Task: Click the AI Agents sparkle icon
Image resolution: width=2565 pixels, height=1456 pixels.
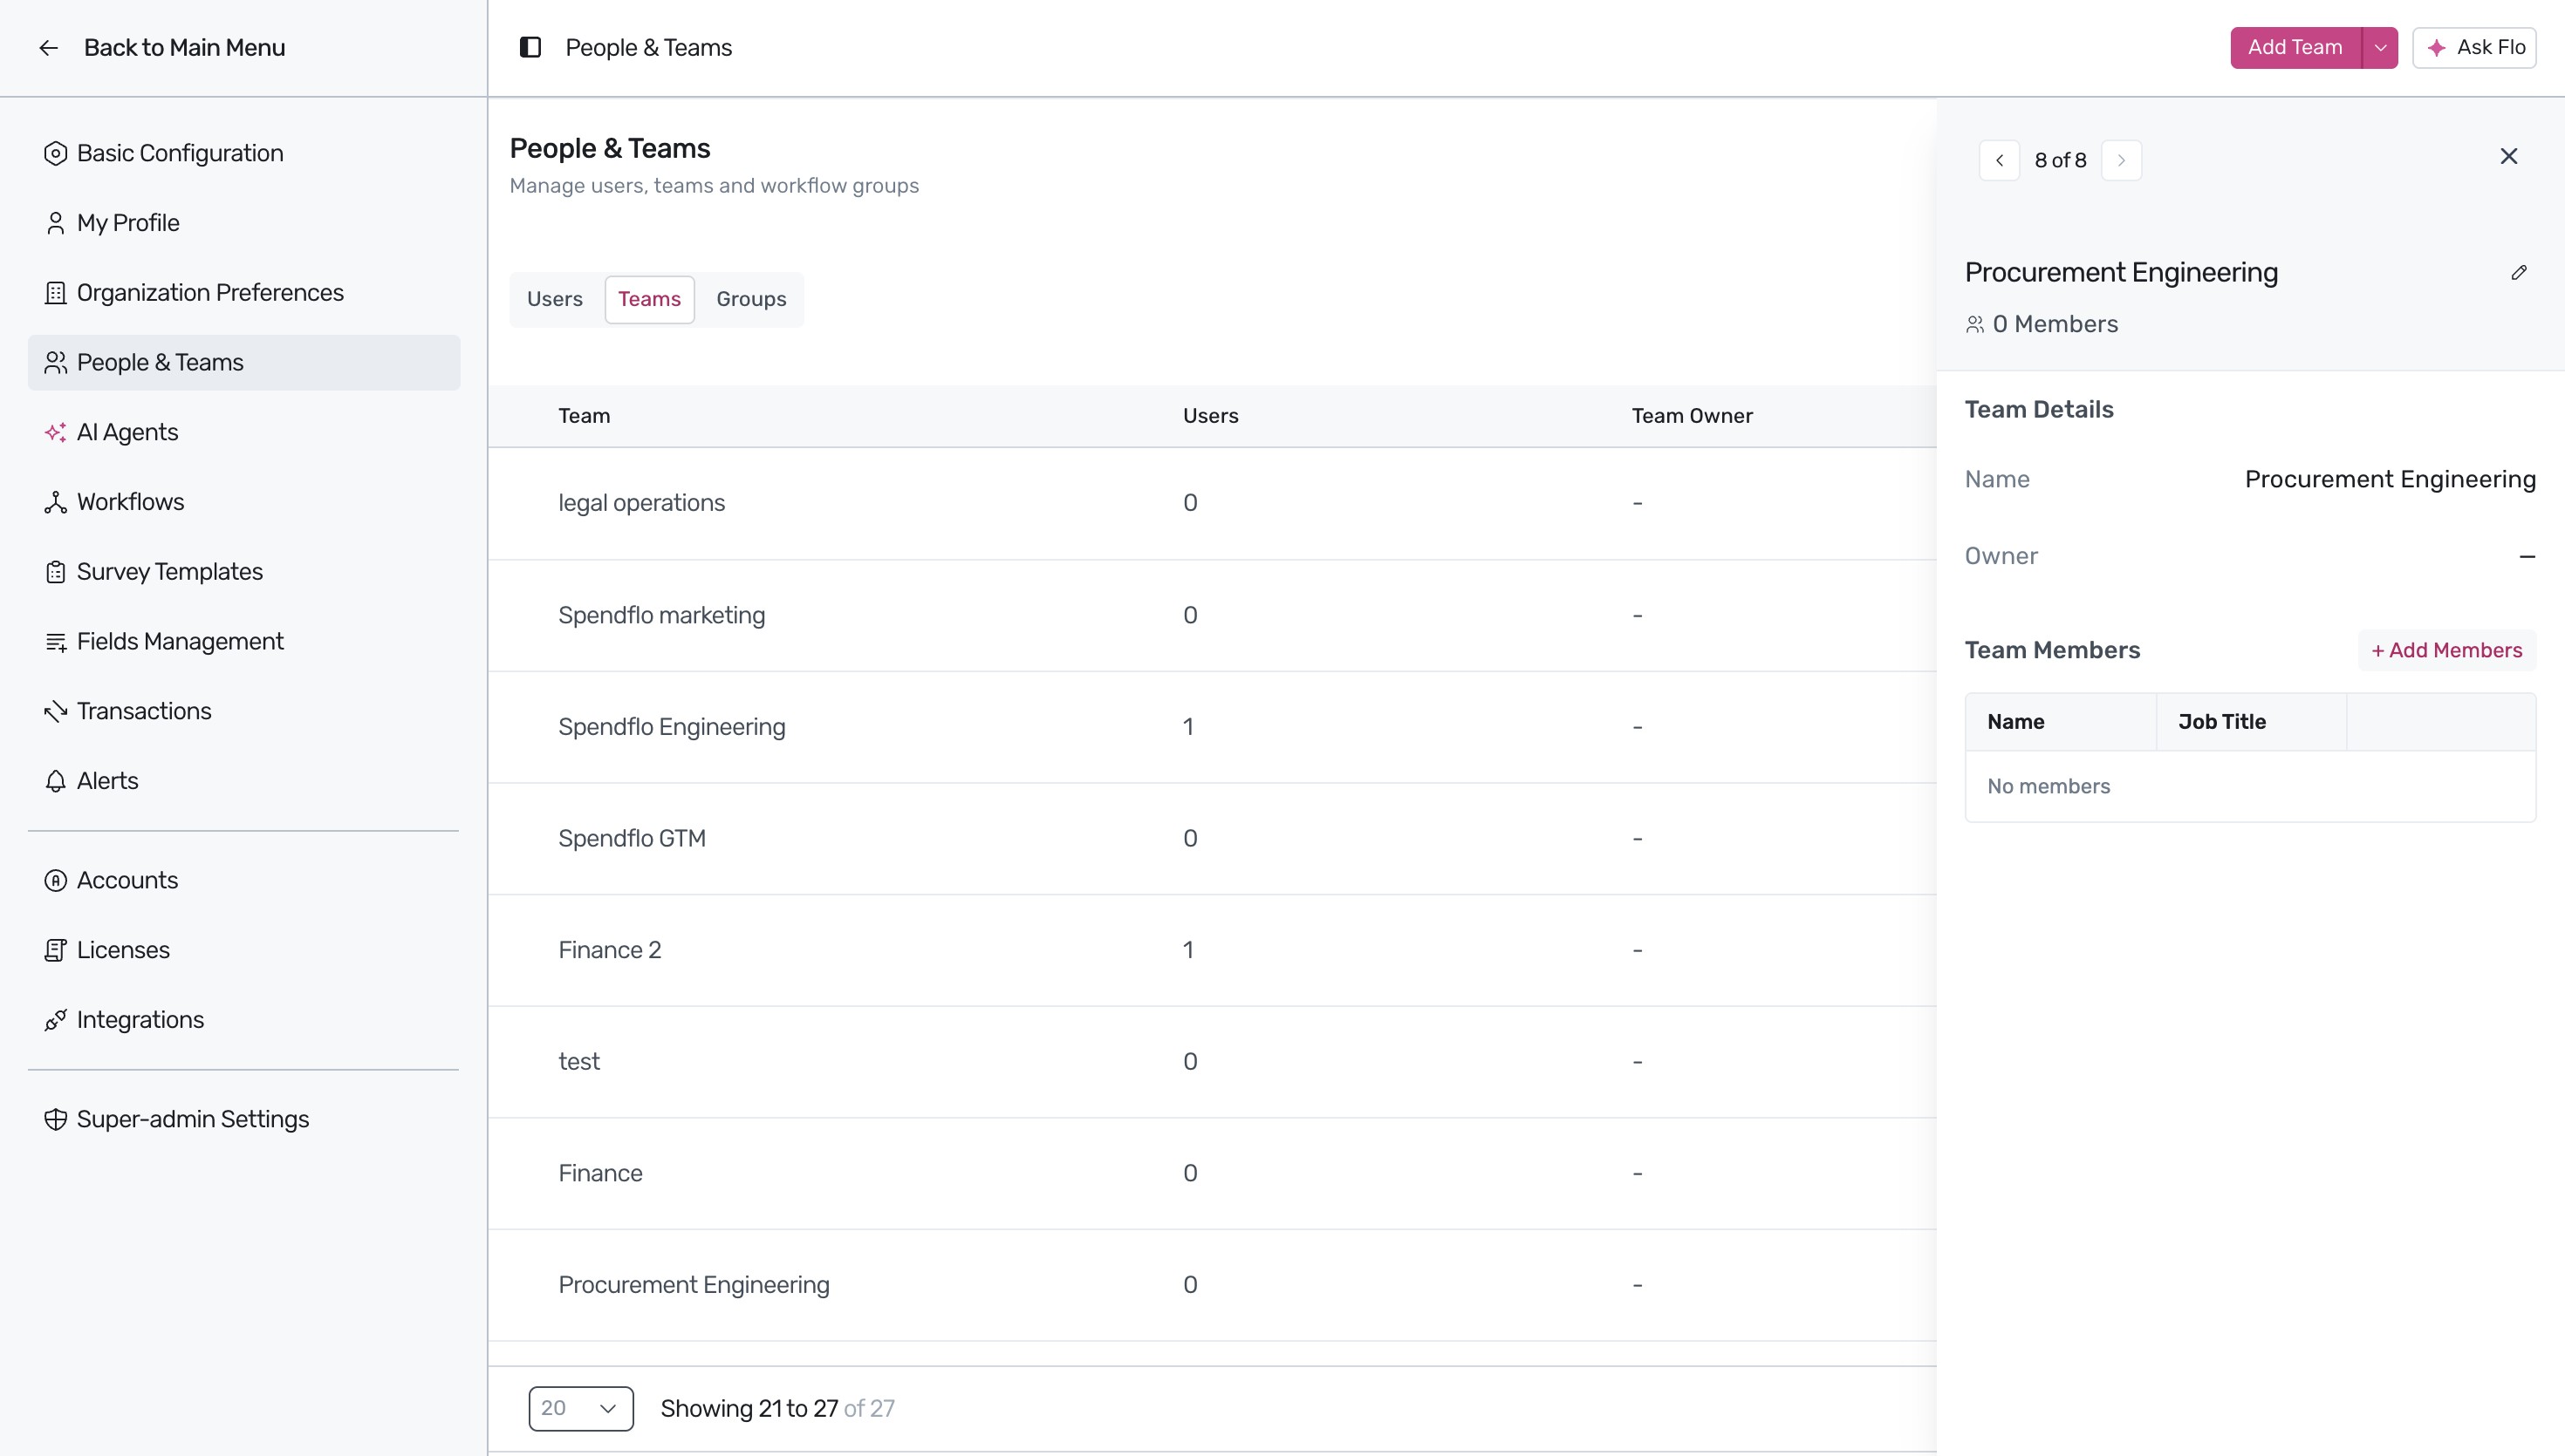Action: [55, 432]
